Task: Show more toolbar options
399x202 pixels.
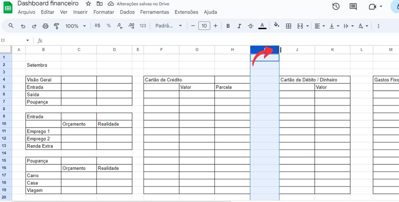Action: tap(378, 26)
